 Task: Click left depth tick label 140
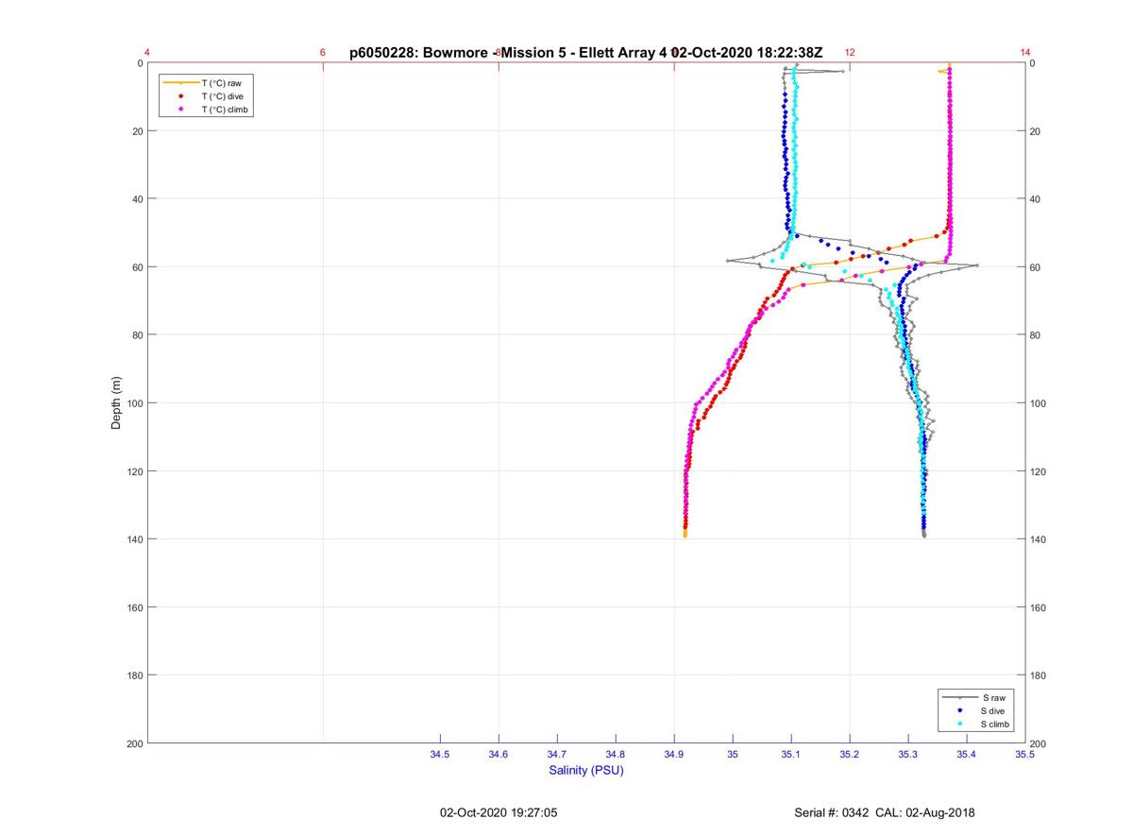134,539
